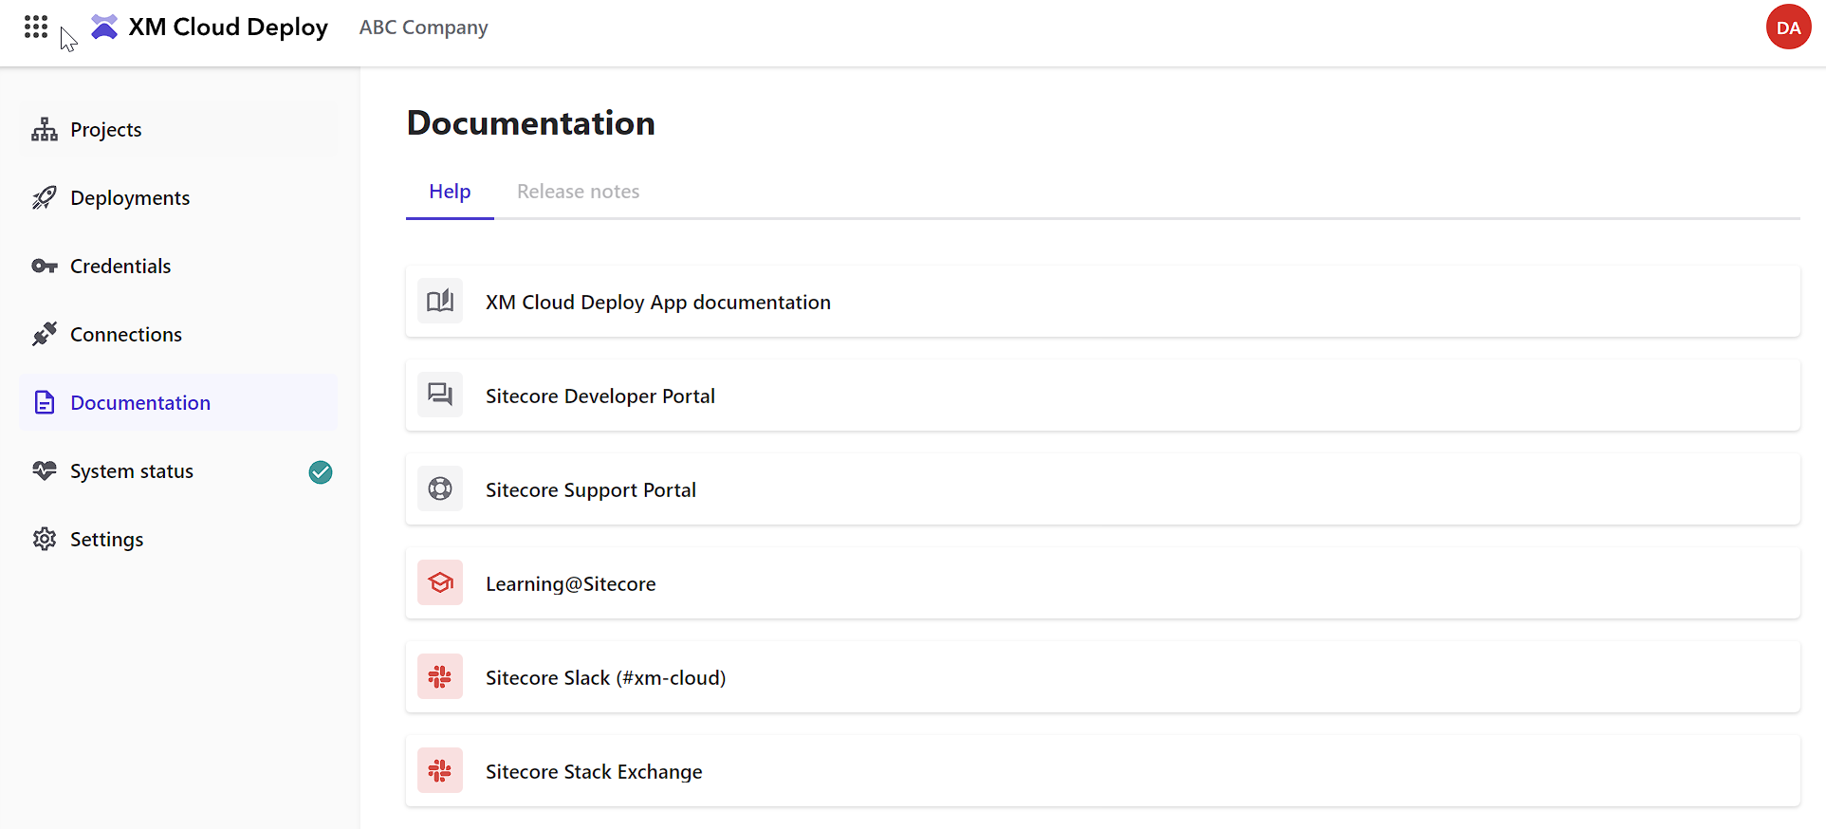The height and width of the screenshot is (829, 1826).
Task: Navigate to Connections in sidebar
Action: click(178, 335)
